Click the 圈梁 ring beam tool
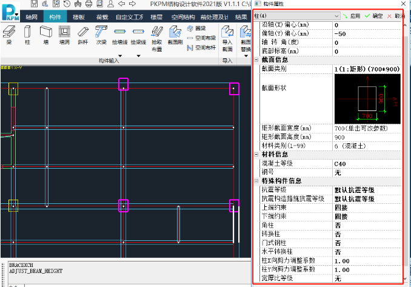The image size is (411, 287). [196, 29]
